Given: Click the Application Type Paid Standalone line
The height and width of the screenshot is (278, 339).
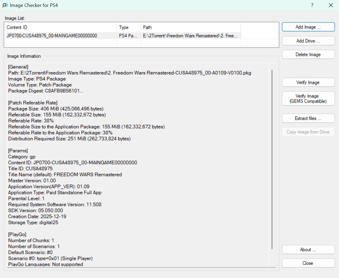Looking at the screenshot, I should point(55,192).
